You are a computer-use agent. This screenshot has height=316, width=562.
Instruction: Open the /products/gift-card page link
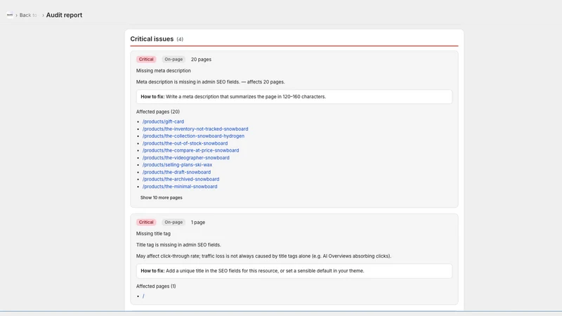163,121
